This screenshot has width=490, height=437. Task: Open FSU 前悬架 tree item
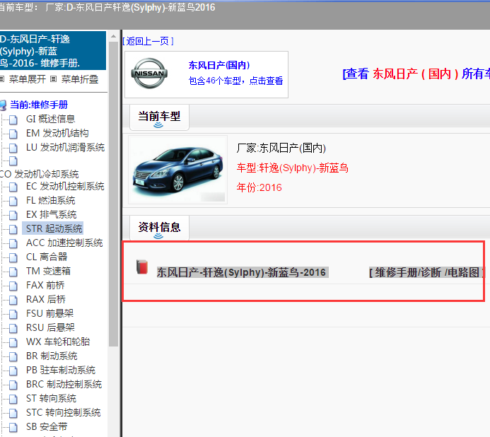coord(50,313)
